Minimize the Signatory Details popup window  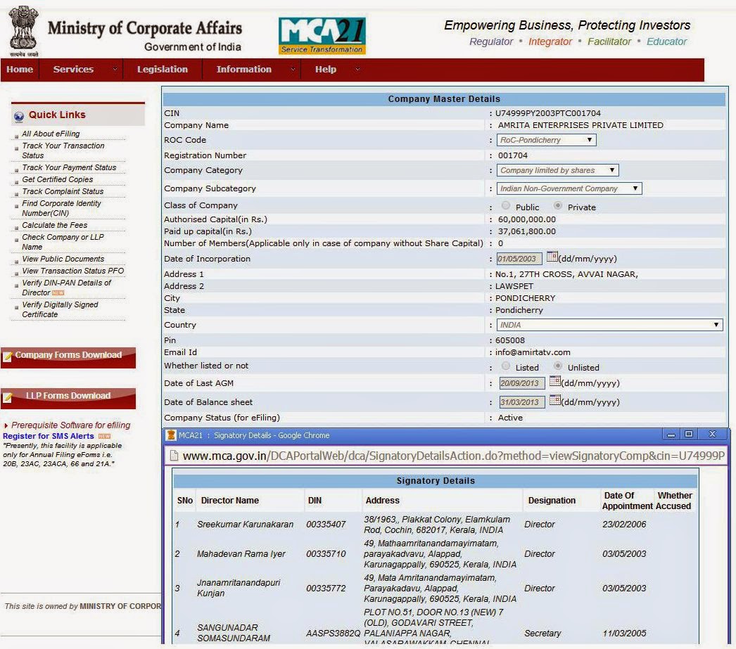671,435
